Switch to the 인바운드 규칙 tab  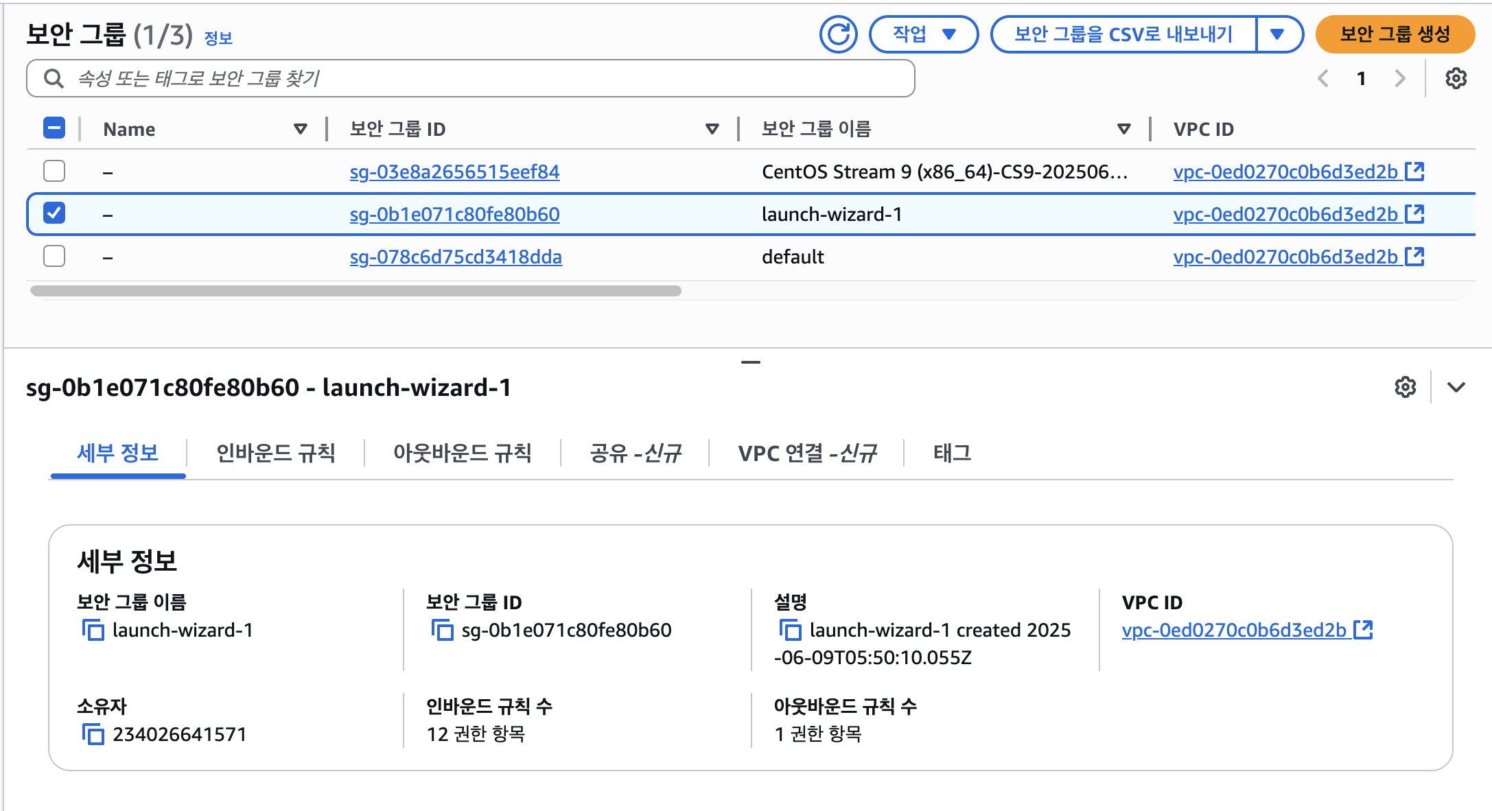[275, 453]
